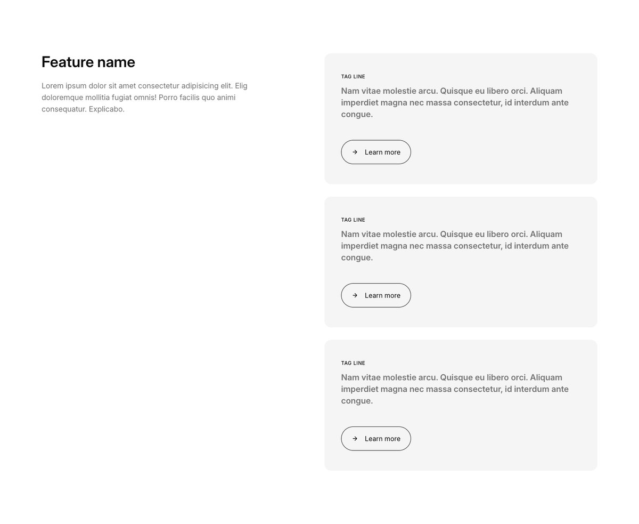The width and height of the screenshot is (639, 524).
Task: Click the TAG LINE label of the middle card
Action: click(x=353, y=220)
